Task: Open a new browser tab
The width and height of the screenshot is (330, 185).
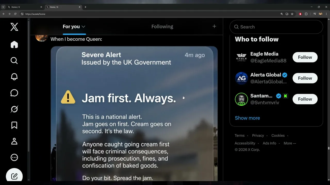Action: pos(85,7)
